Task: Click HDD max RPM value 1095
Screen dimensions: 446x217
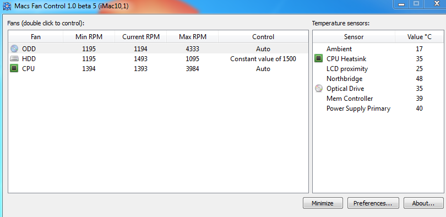Action: (x=192, y=59)
